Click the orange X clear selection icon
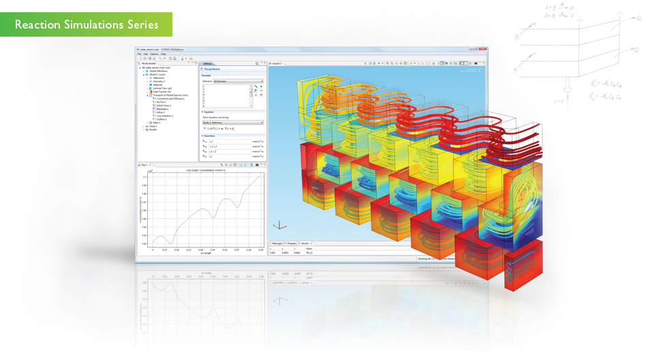The width and height of the screenshot is (650, 359). click(261, 95)
